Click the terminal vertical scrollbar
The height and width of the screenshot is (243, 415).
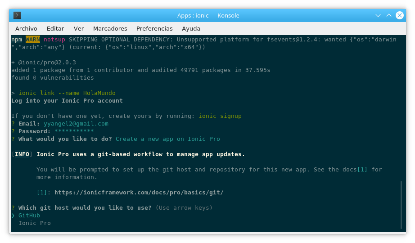pyautogui.click(x=401, y=205)
